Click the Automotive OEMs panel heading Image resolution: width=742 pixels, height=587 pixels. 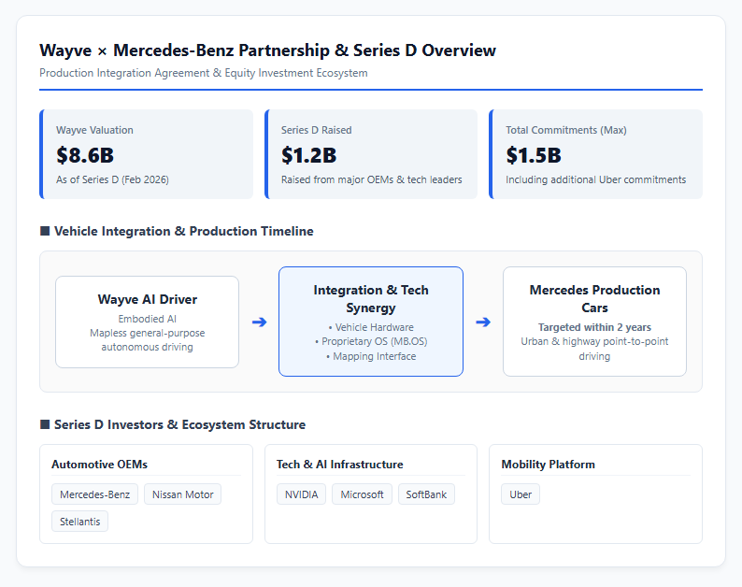pyautogui.click(x=99, y=465)
